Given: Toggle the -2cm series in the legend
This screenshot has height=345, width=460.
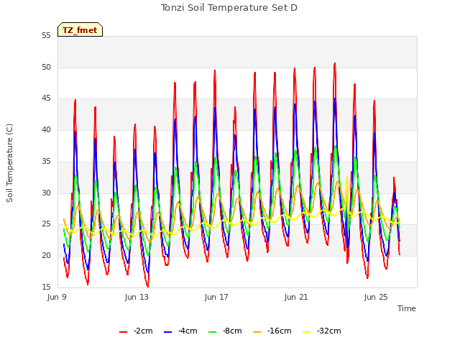Looking at the screenshot, I should pos(136,331).
